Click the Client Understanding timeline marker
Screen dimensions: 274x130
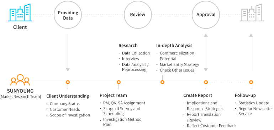coord(68,82)
